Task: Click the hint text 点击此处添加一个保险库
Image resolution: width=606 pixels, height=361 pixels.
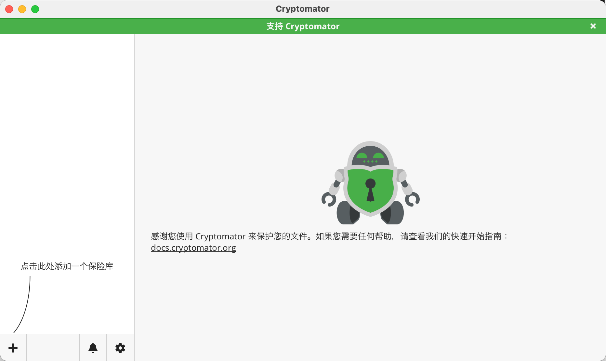Action: (67, 266)
